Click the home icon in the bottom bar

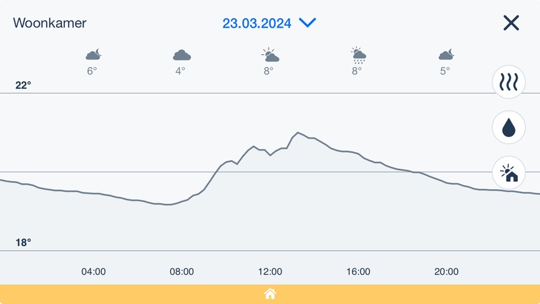(x=270, y=294)
